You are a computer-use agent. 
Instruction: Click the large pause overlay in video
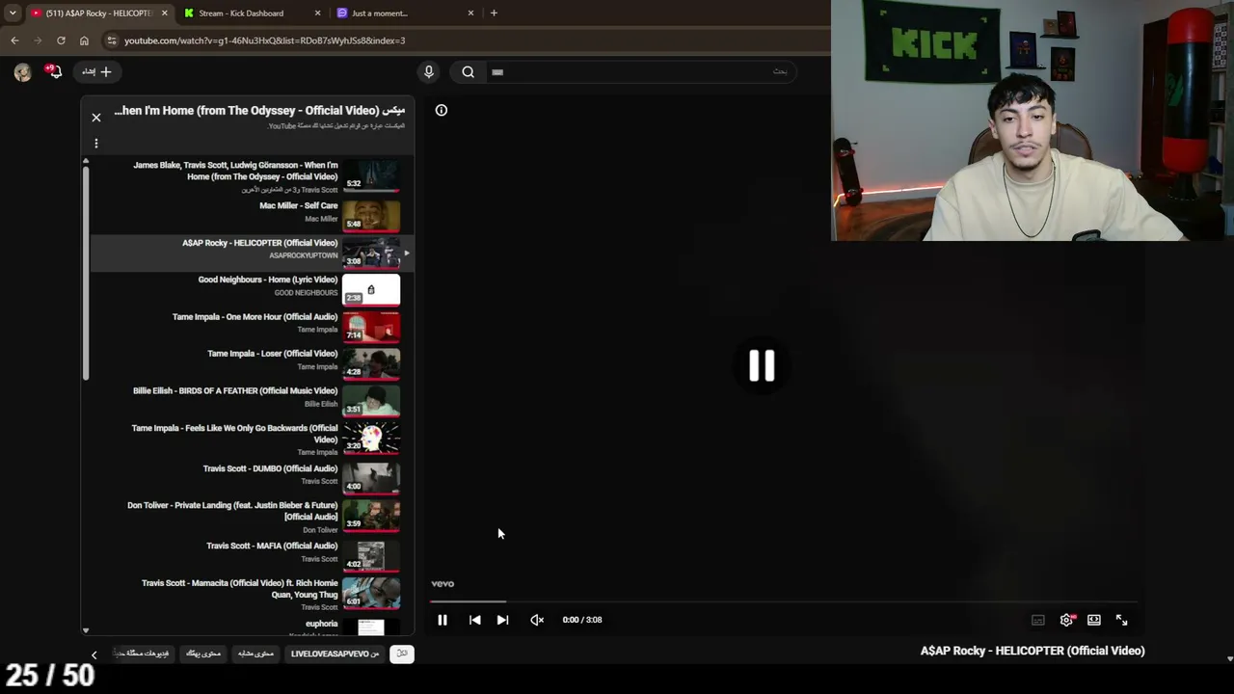click(x=762, y=365)
